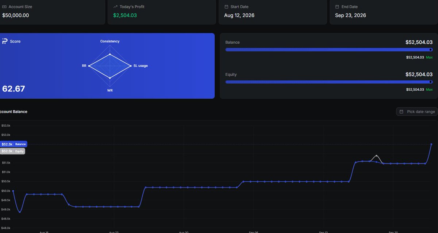Click the Account Balance chart title

click(x=13, y=112)
